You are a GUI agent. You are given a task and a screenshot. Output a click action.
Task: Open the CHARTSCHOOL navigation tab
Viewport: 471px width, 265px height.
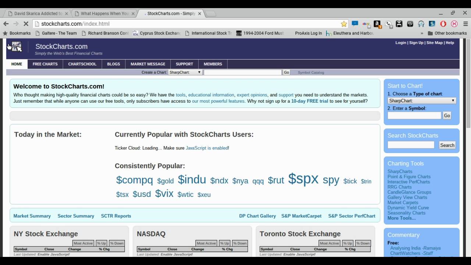pyautogui.click(x=82, y=64)
